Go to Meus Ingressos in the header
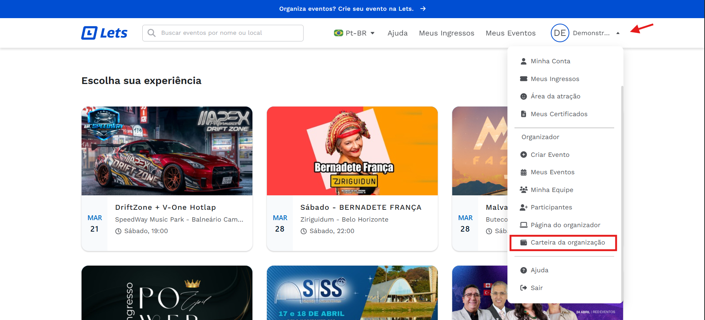 [x=446, y=33]
